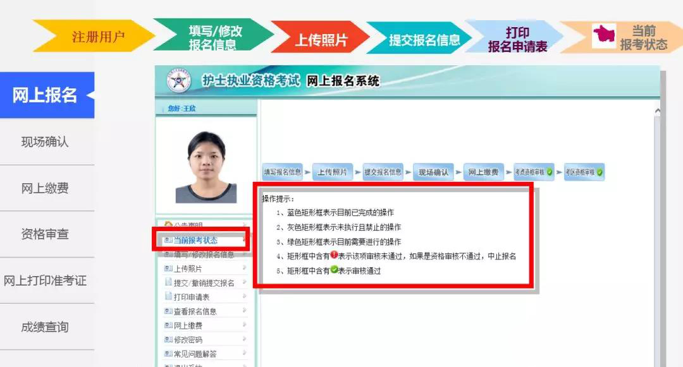This screenshot has width=683, height=367.
Task: Click the document icon beside 打印申请表
Action: (168, 296)
